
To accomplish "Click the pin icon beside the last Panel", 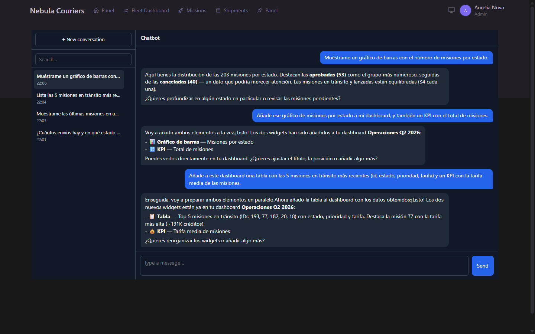I will click(x=260, y=10).
